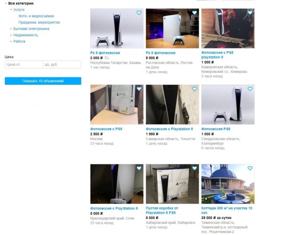This screenshot has width=285, height=235.
Task: Open the Фотосессия с PS5 box thumbnail
Action: pos(117,104)
